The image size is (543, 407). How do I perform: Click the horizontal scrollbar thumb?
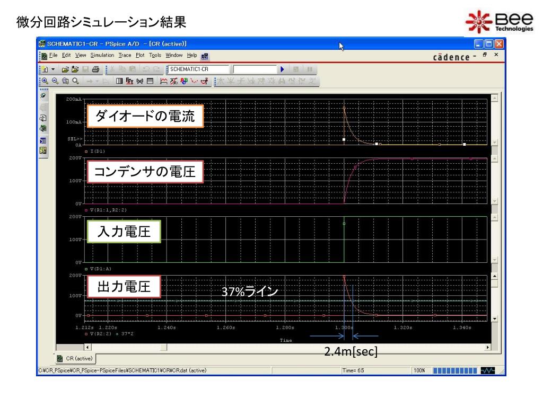click(163, 347)
